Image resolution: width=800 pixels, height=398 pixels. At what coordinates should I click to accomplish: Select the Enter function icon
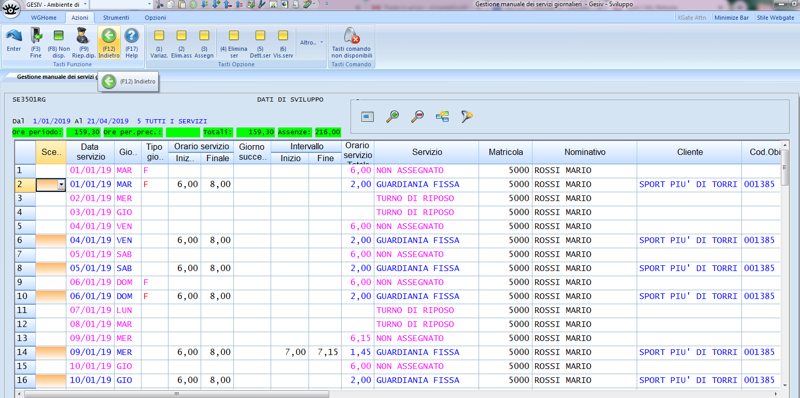[13, 41]
